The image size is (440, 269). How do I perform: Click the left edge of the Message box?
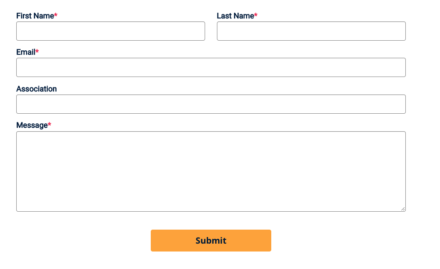(17, 171)
